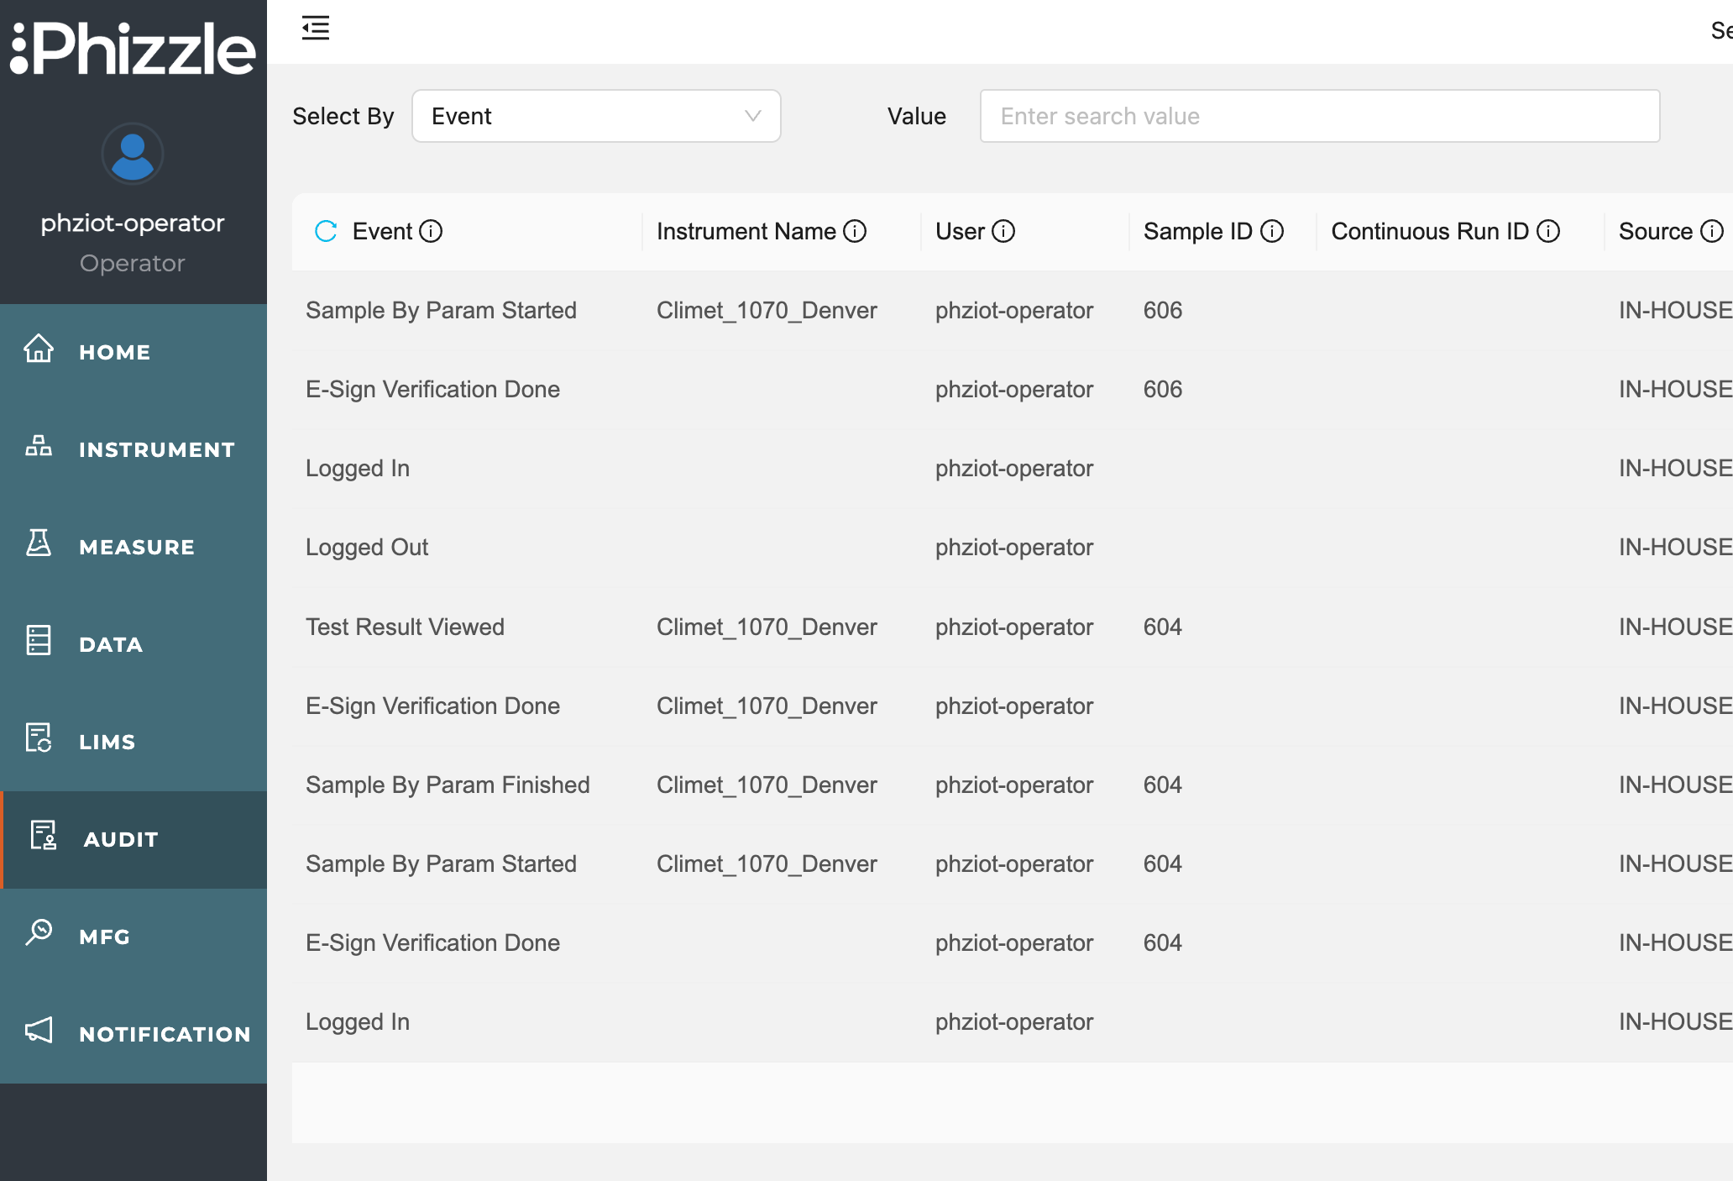Viewport: 1733px width, 1181px height.
Task: Click the phziot-operator profile avatar
Action: click(x=132, y=153)
